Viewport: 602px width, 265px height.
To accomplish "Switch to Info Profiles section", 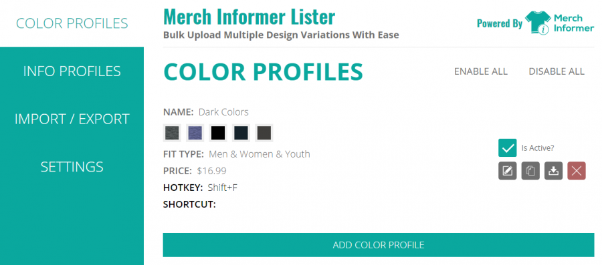I will pyautogui.click(x=72, y=71).
